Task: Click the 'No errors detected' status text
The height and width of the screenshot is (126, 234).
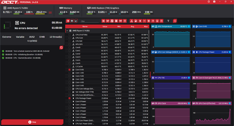Action: point(26,28)
